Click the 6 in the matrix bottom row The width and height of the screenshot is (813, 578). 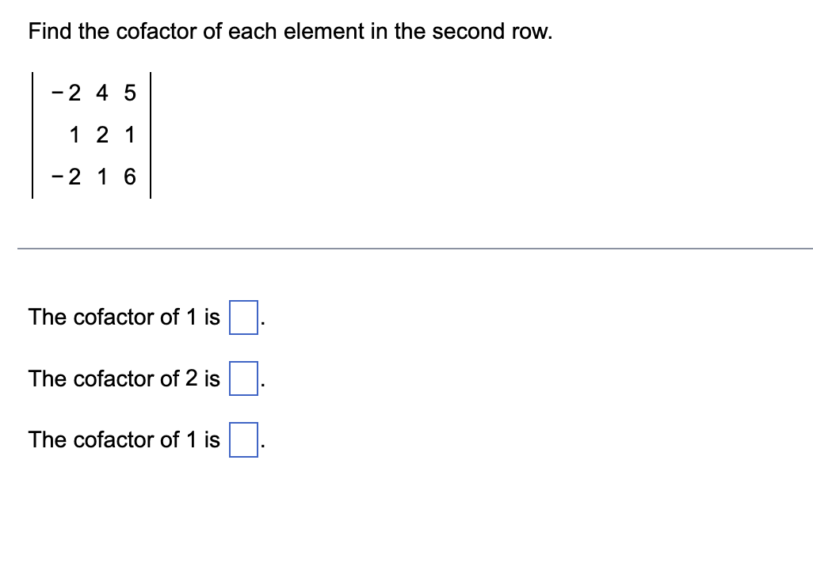click(128, 177)
